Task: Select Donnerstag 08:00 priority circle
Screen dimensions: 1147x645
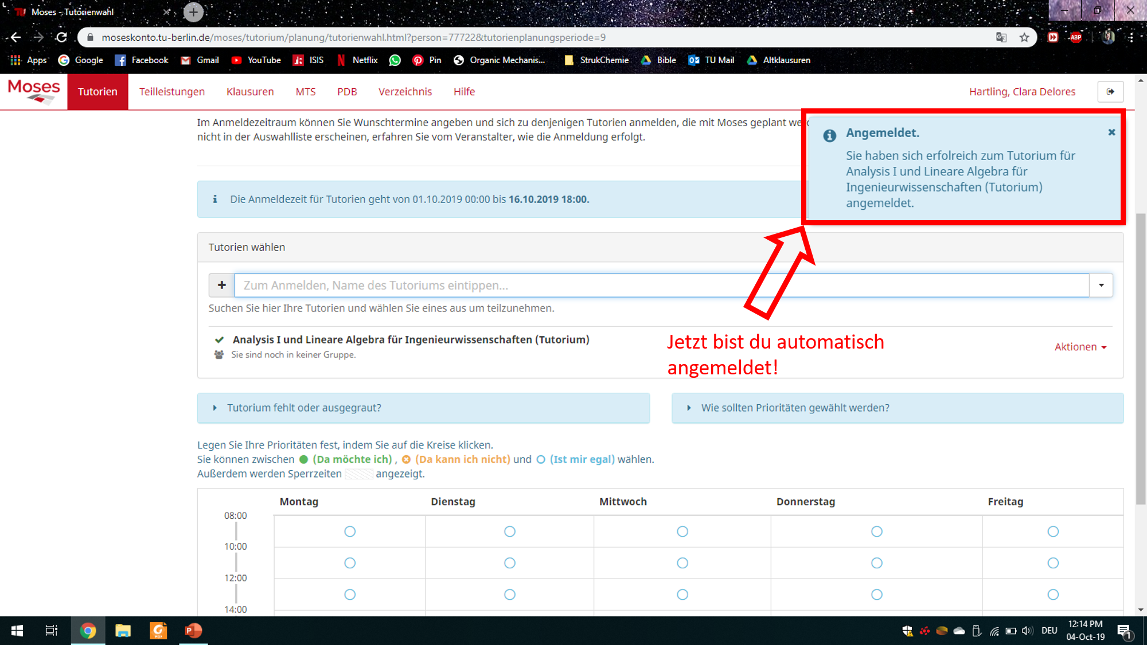Action: pyautogui.click(x=877, y=531)
